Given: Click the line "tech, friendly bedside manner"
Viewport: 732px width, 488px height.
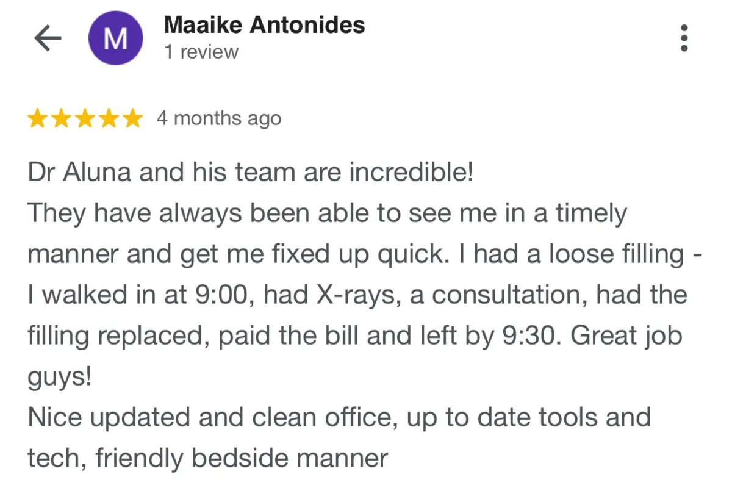Looking at the screenshot, I should (x=208, y=458).
